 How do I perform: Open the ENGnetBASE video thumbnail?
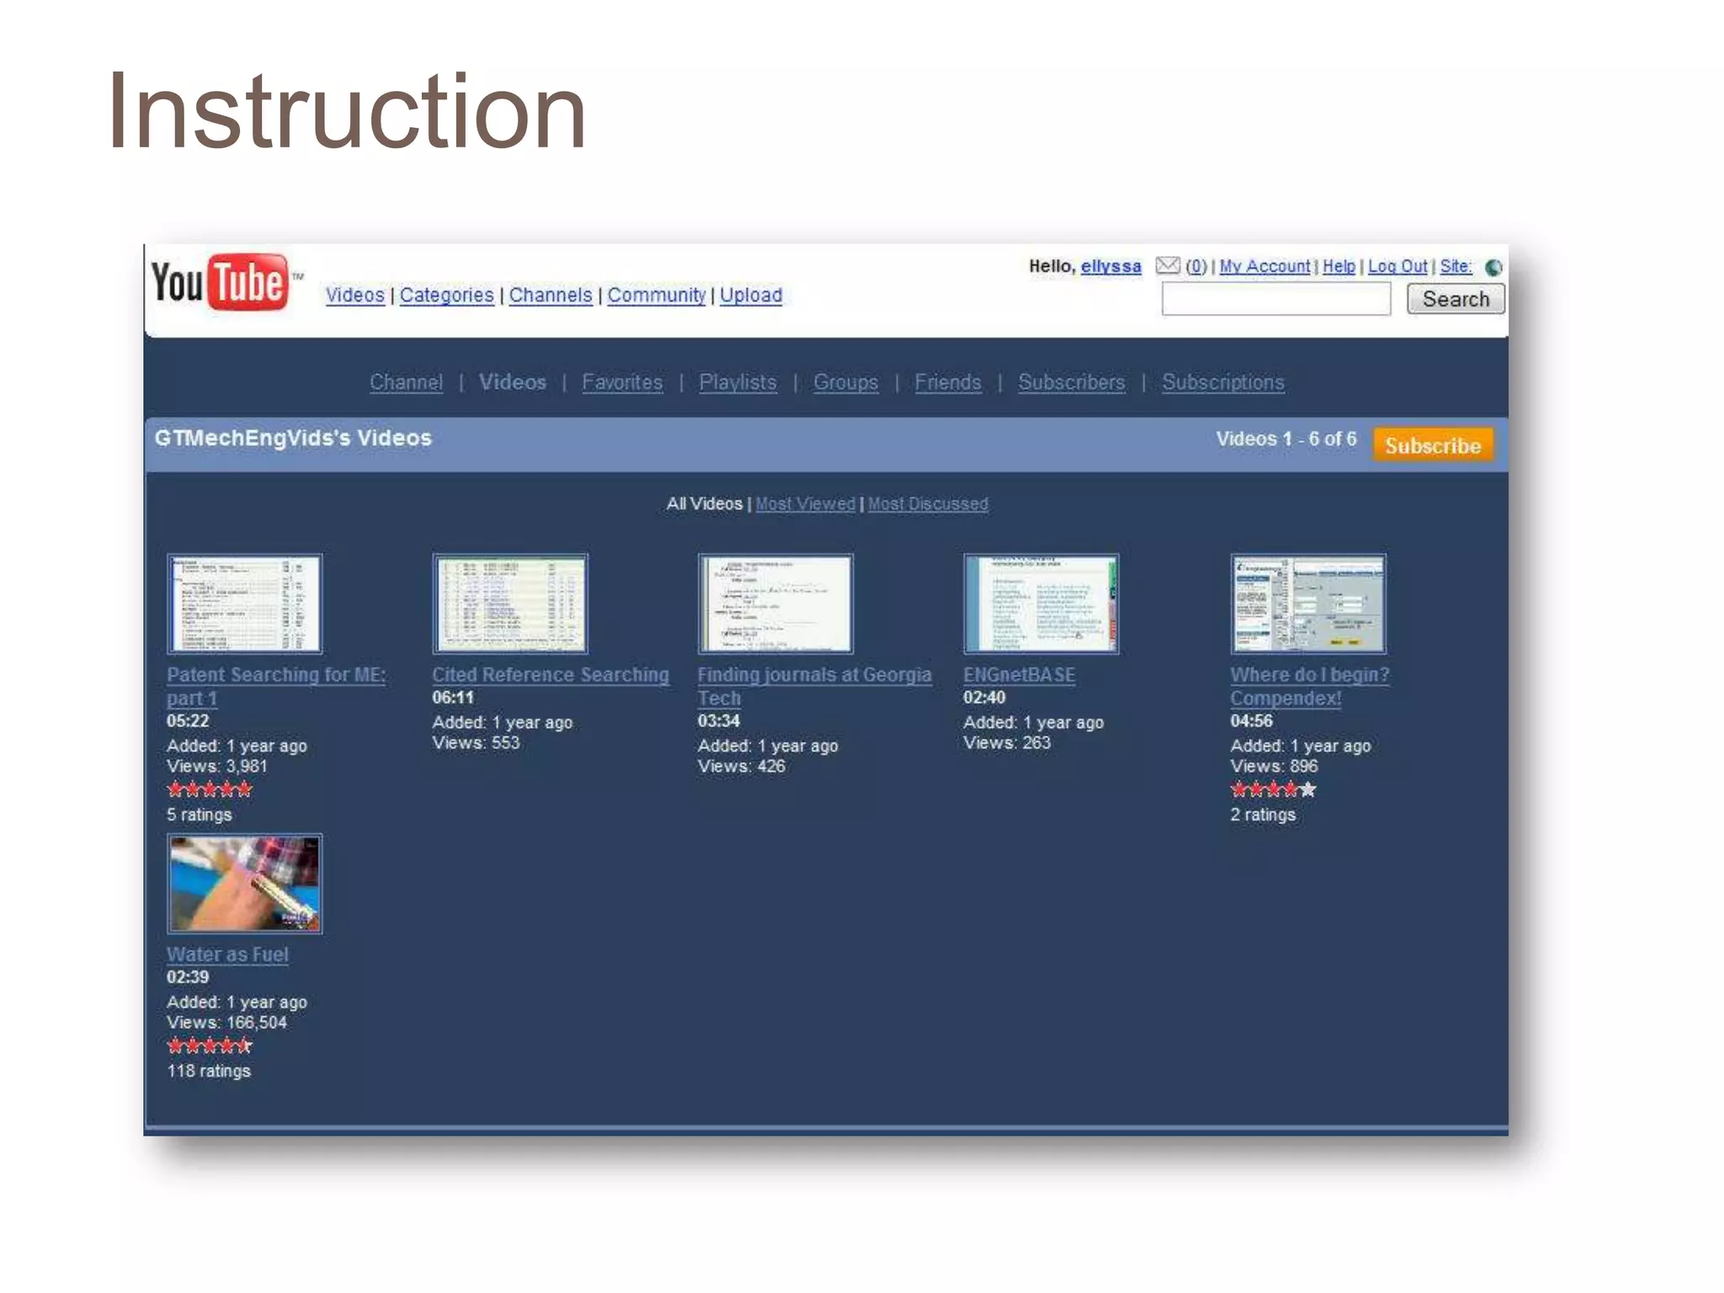click(1040, 604)
